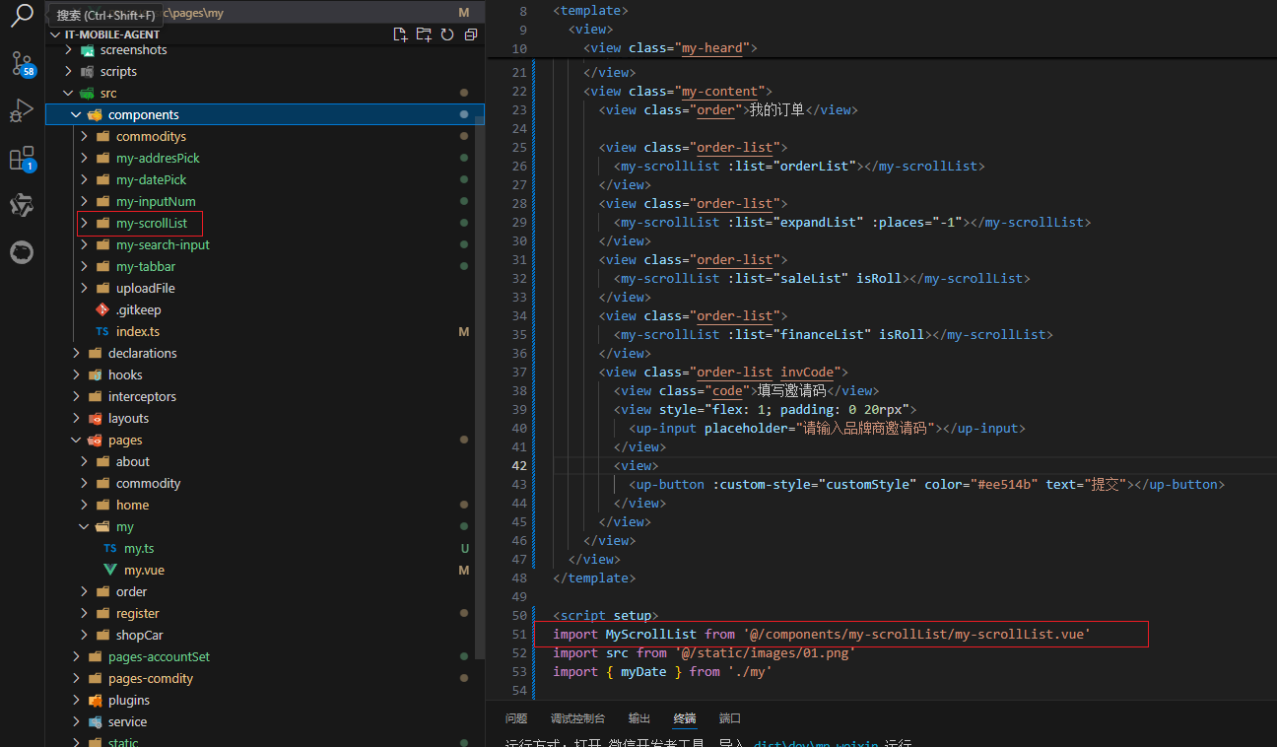Open the knot-shaped extension icon in activity bar
This screenshot has height=747, width=1277.
click(x=22, y=205)
